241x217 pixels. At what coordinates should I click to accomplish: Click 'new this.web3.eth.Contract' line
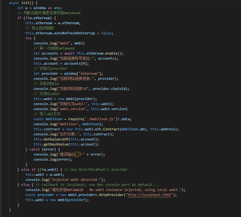tap(106, 129)
